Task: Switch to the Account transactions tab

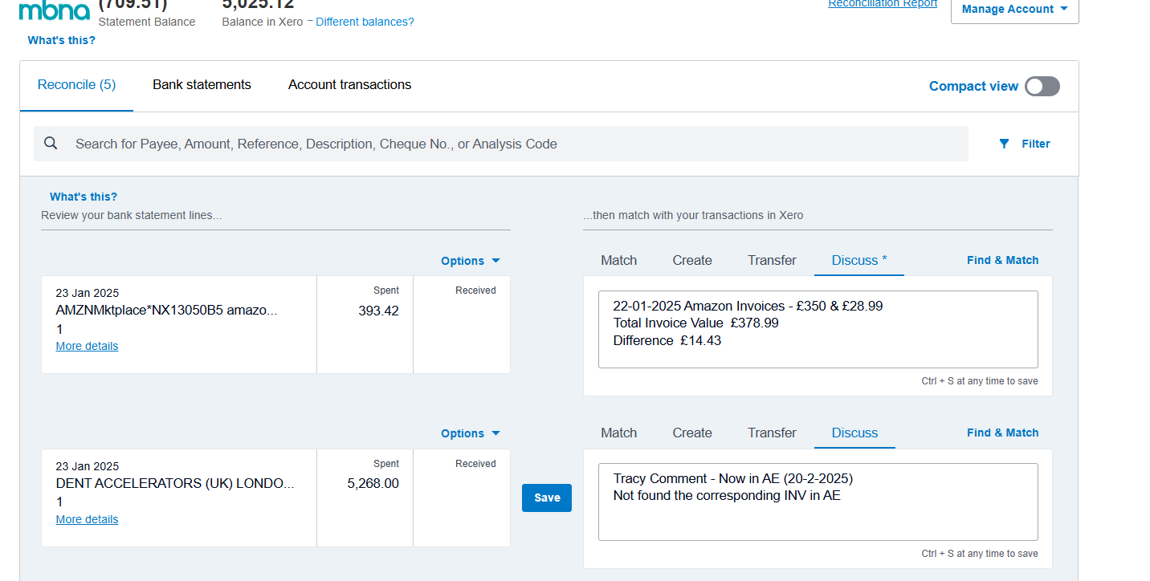Action: click(x=349, y=85)
